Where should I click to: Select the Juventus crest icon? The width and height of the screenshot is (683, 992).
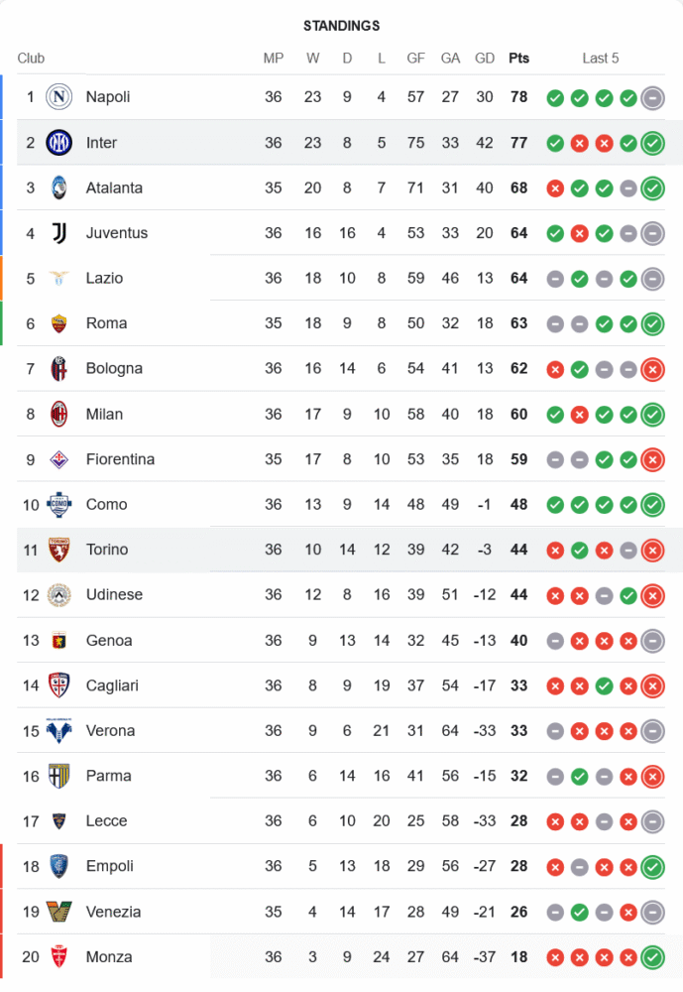click(59, 233)
